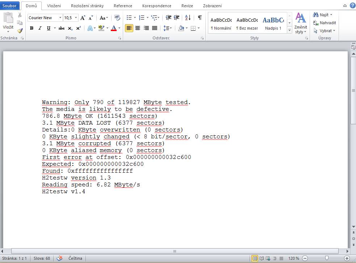Click the Nahradit replace button

coord(324,23)
